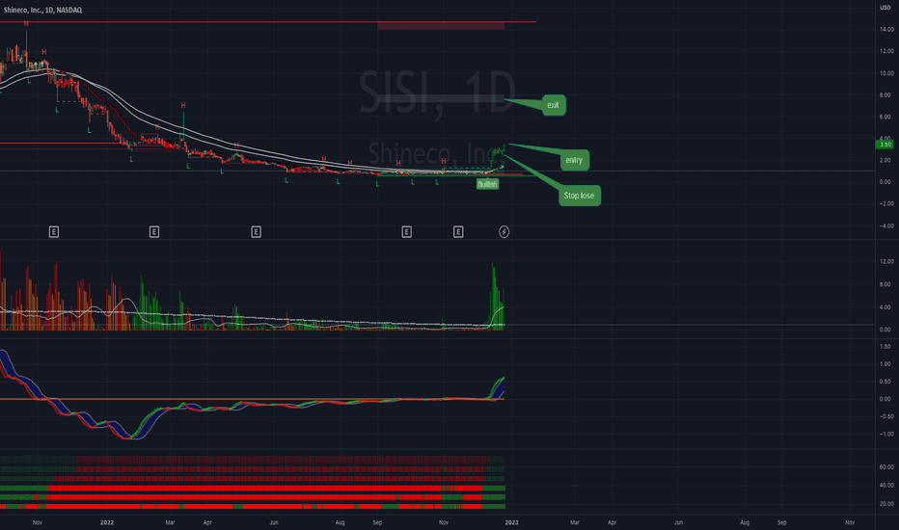Click the -2.00 price axis label
This screenshot has width=899, height=530.
coord(886,204)
